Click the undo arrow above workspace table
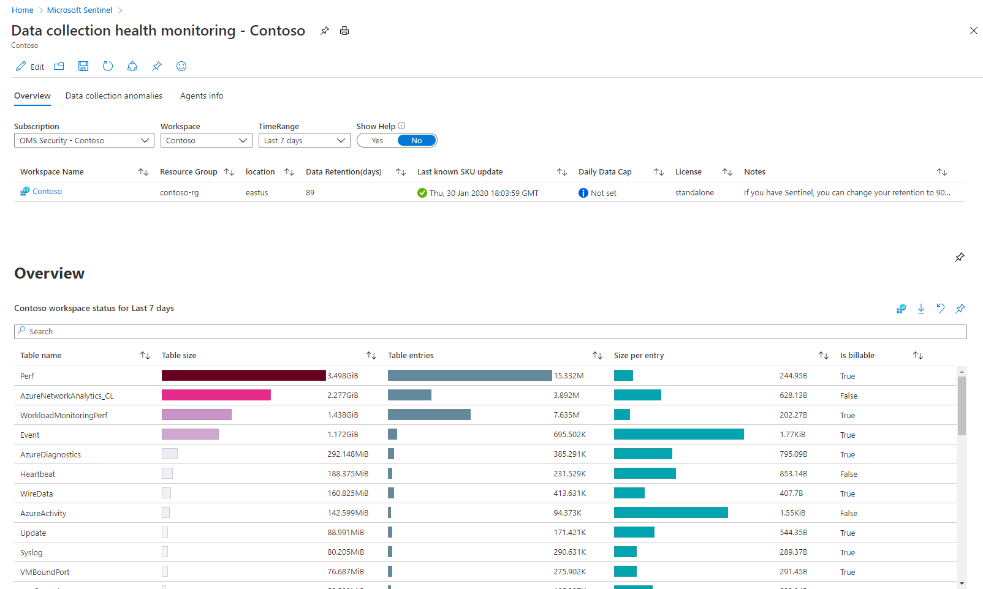This screenshot has height=589, width=983. 940,309
